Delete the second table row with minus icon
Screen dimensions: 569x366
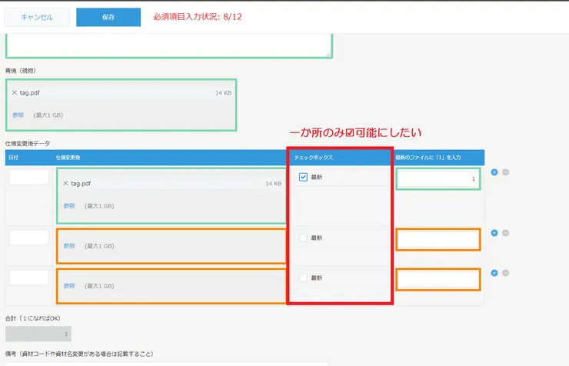pyautogui.click(x=505, y=233)
